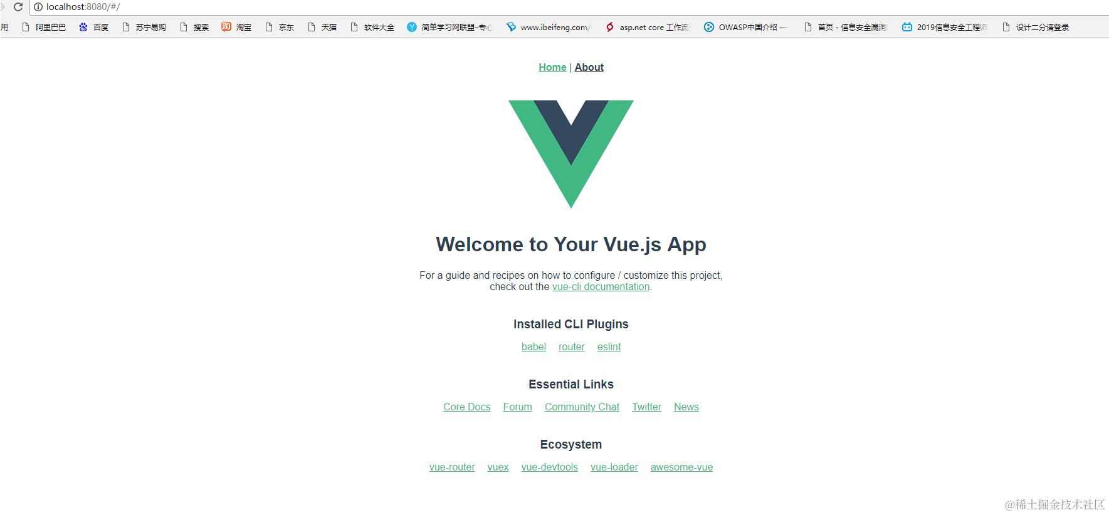Open the vue-devtools ecosystem link
This screenshot has width=1109, height=515.
click(550, 467)
